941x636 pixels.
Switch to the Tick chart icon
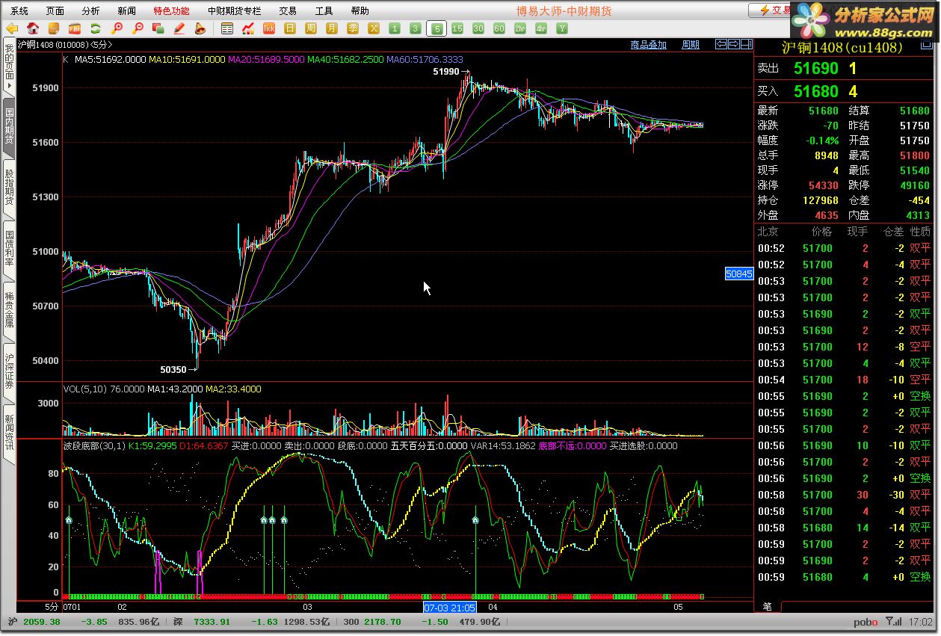click(269, 28)
